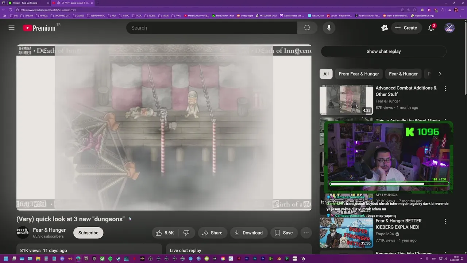This screenshot has height=263, width=467.
Task: Open the SHOPPING LIST bookmarks folder
Action: (60, 16)
